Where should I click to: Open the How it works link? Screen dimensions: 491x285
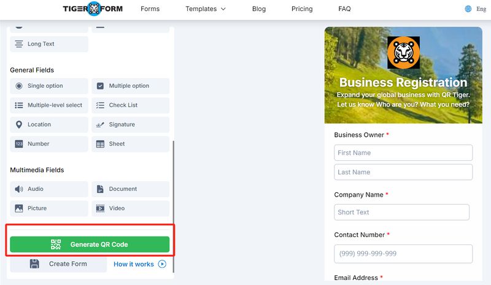139,264
